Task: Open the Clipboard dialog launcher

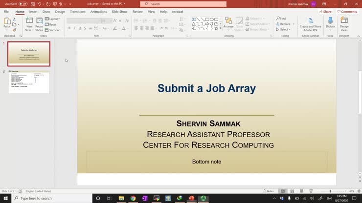Action: [x=21, y=36]
